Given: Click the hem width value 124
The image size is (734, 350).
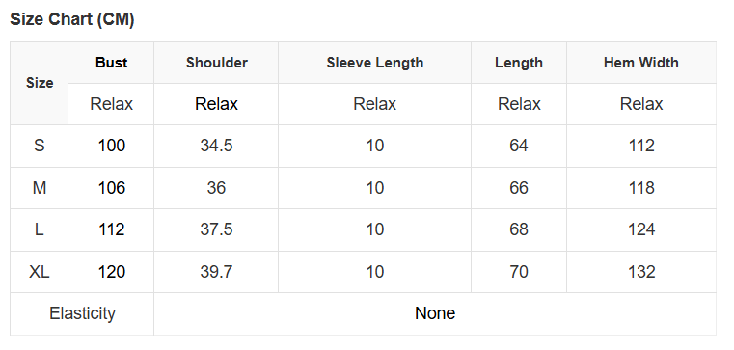Looking at the screenshot, I should point(641,229).
